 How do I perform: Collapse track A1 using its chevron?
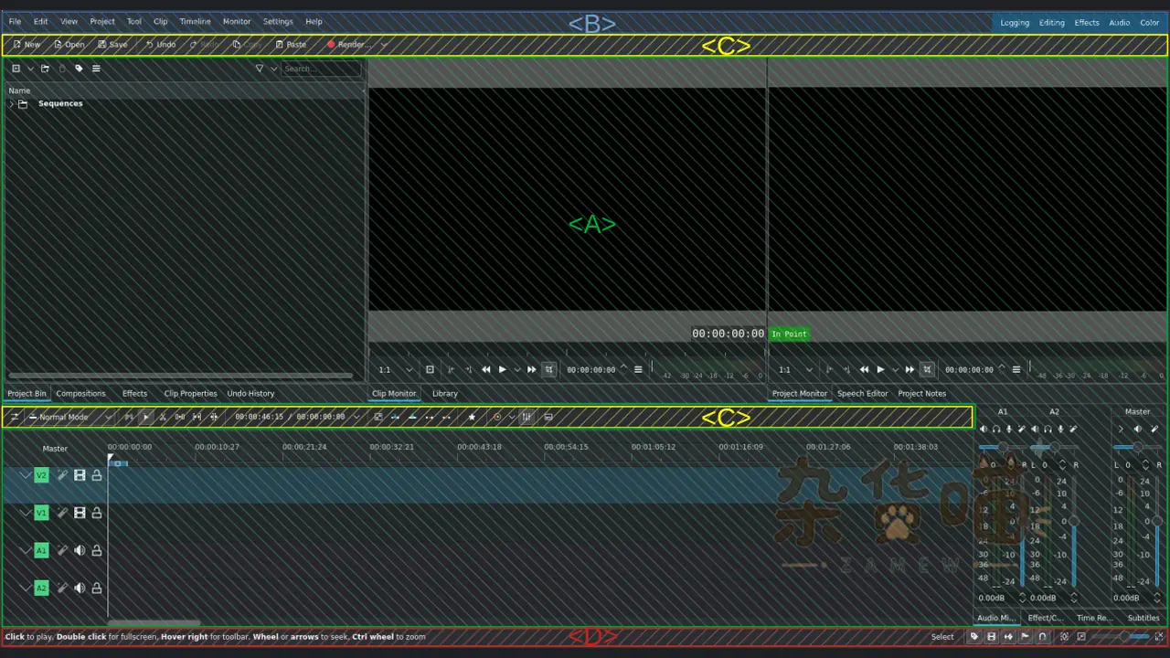coord(25,550)
